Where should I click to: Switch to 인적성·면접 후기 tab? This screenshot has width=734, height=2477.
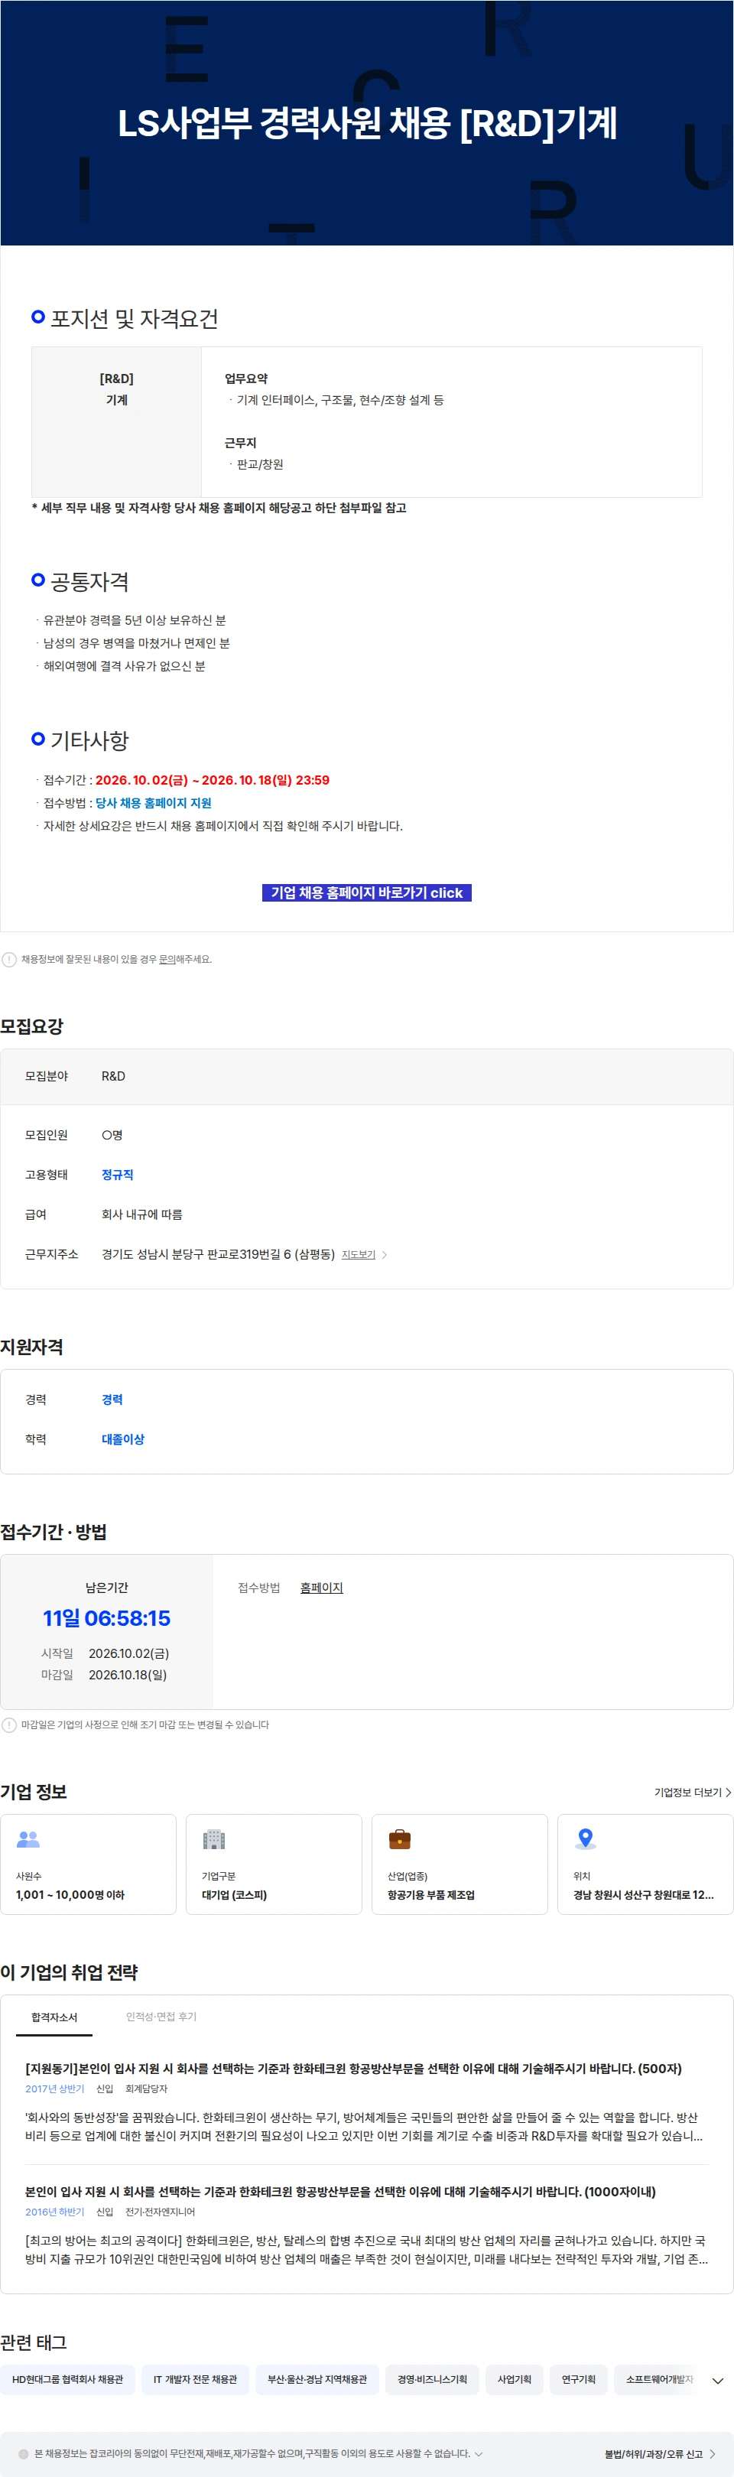click(x=161, y=2017)
